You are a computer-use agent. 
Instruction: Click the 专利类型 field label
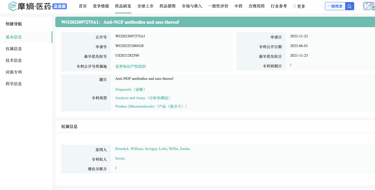point(99,98)
